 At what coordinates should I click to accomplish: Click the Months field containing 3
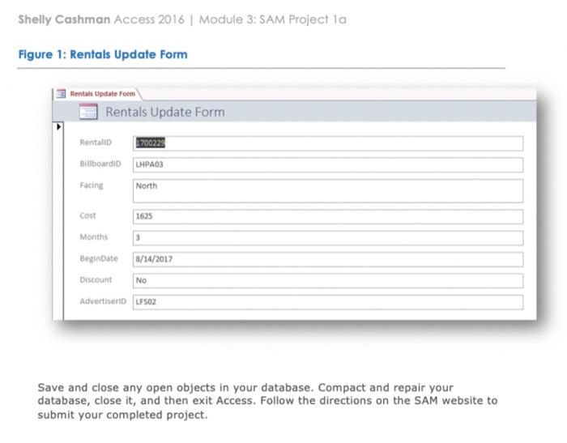328,238
